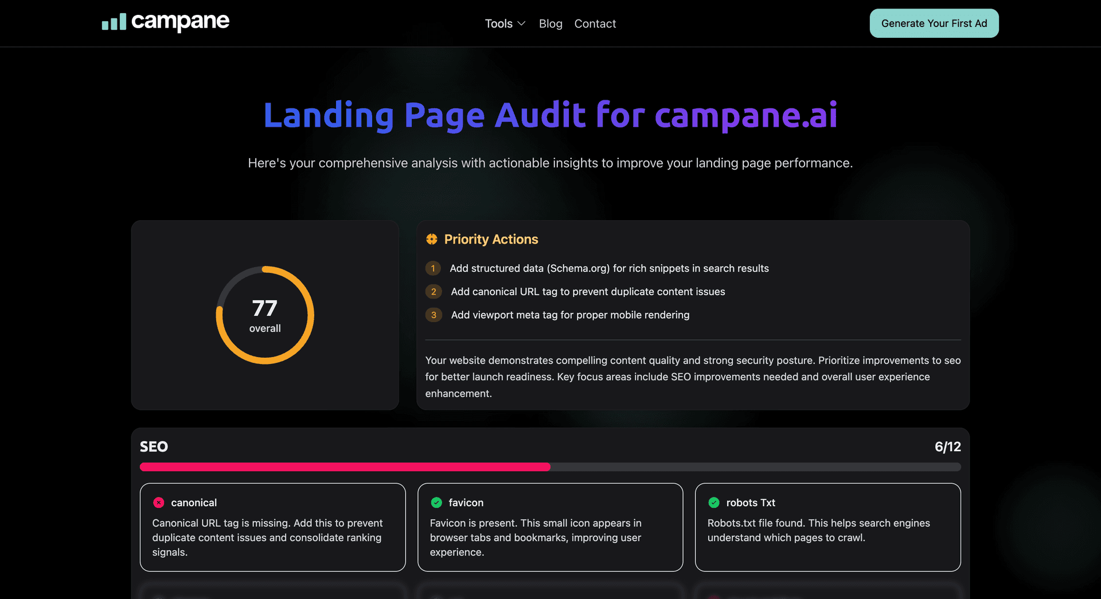Open the Tools navigation menu
Viewport: 1101px width, 599px height.
point(498,24)
